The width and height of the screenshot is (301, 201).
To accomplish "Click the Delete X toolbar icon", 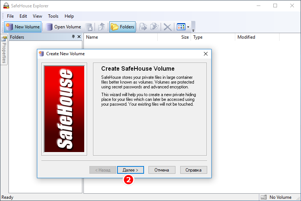I will coord(167,27).
